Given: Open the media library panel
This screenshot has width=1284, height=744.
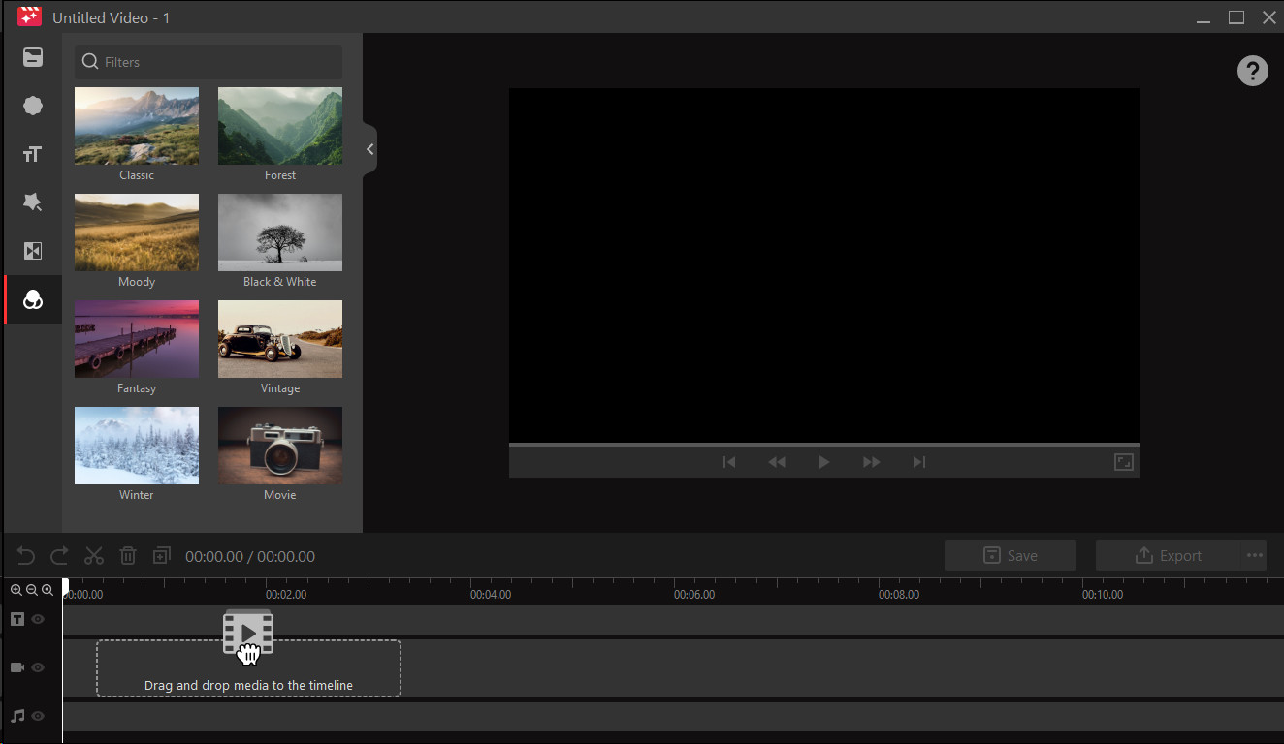Looking at the screenshot, I should point(32,57).
